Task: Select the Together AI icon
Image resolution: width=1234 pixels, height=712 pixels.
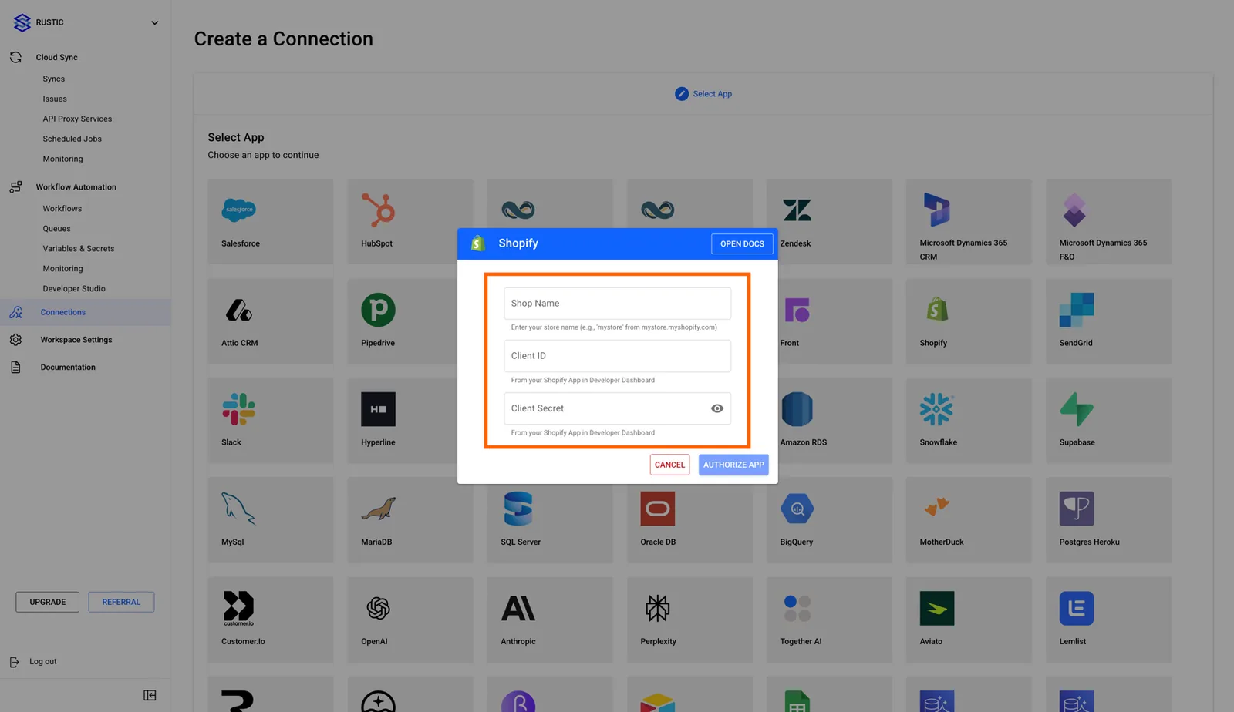Action: 797,608
